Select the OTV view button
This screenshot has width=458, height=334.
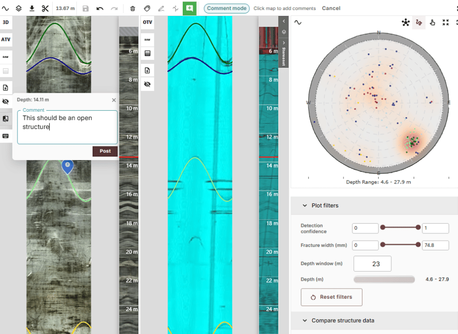(147, 22)
